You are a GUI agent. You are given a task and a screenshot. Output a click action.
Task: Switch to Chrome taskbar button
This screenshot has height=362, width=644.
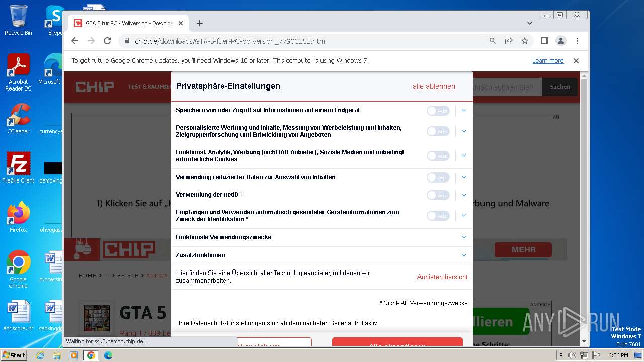tap(91, 355)
